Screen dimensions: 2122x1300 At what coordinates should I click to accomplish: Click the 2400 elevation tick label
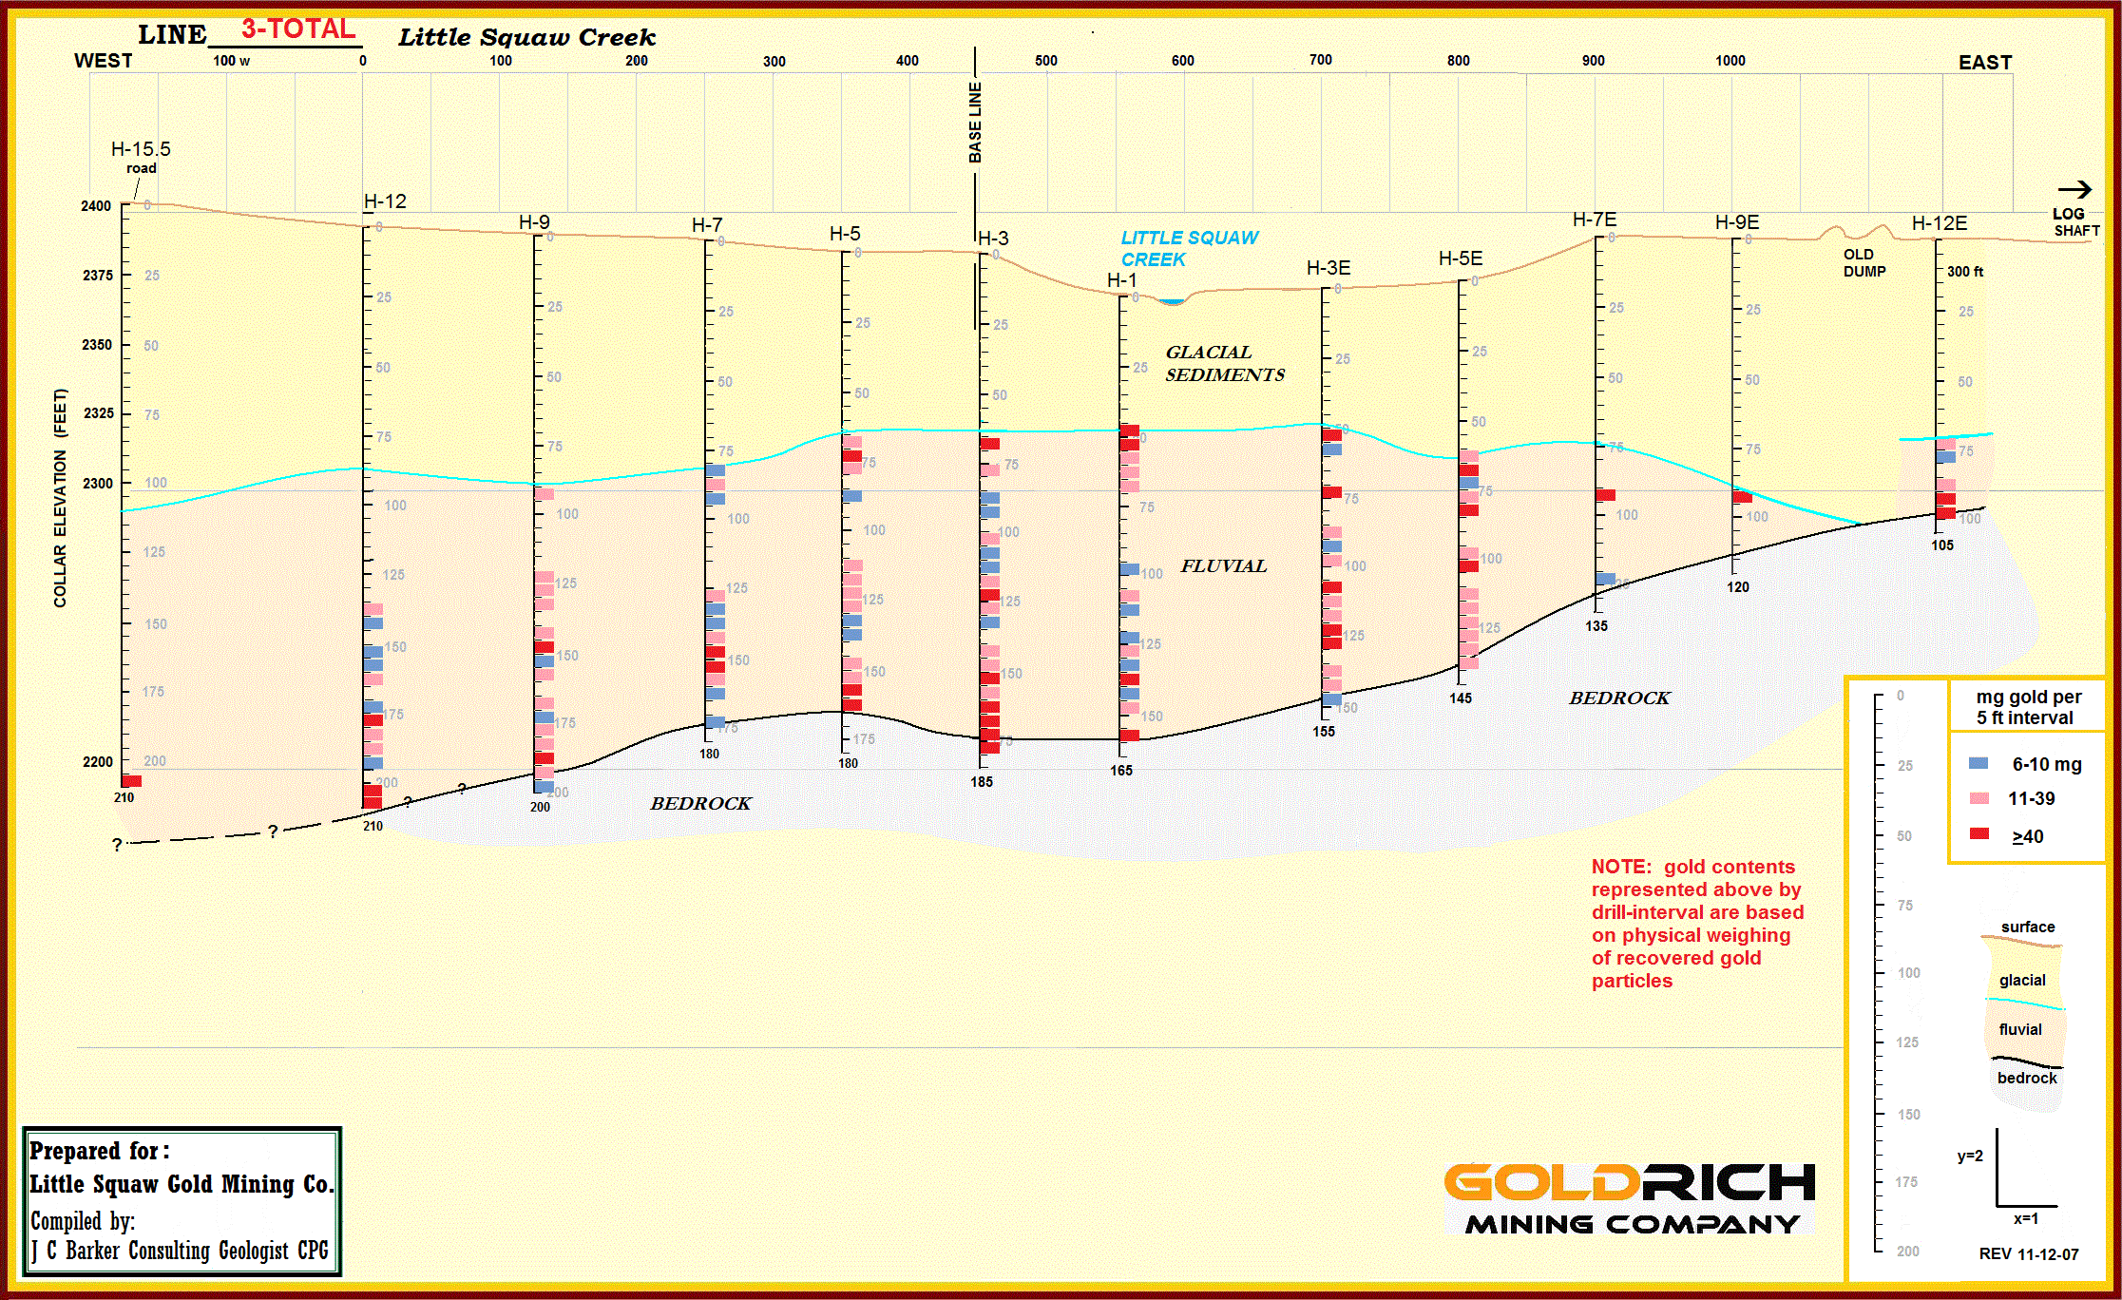point(96,205)
